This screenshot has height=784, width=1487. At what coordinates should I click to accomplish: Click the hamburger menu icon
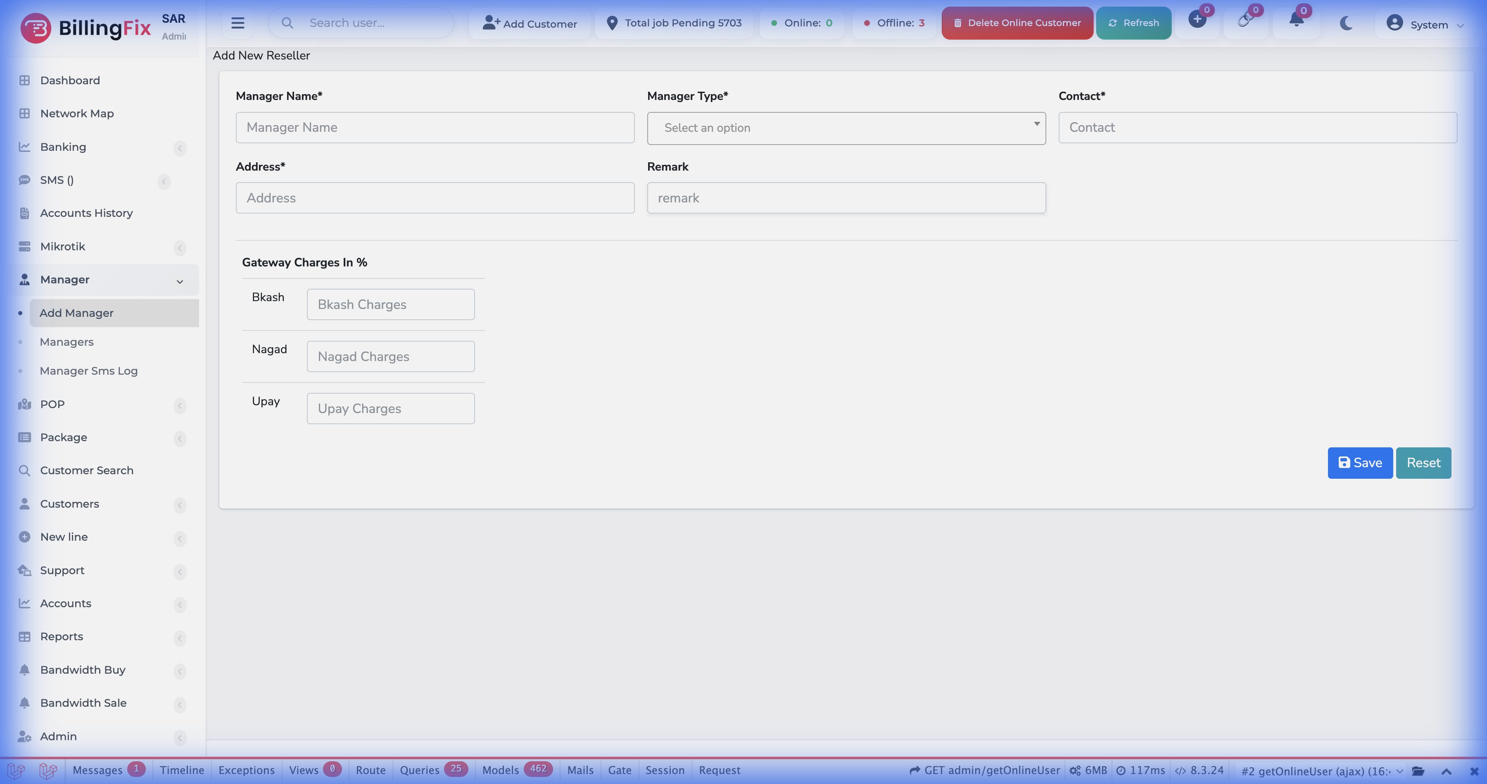pyautogui.click(x=237, y=23)
